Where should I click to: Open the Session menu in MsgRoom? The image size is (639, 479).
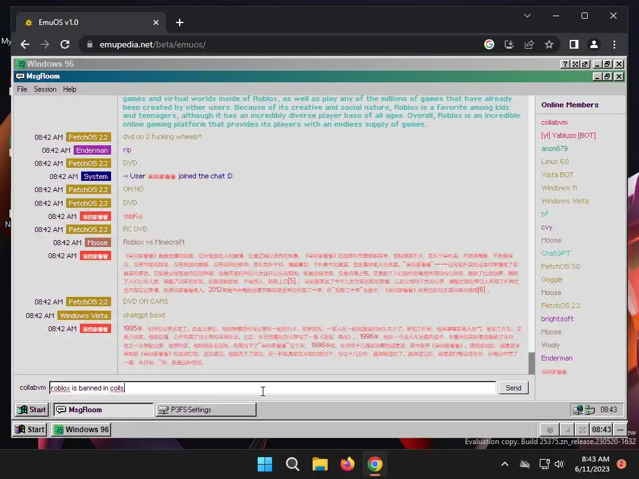point(45,89)
